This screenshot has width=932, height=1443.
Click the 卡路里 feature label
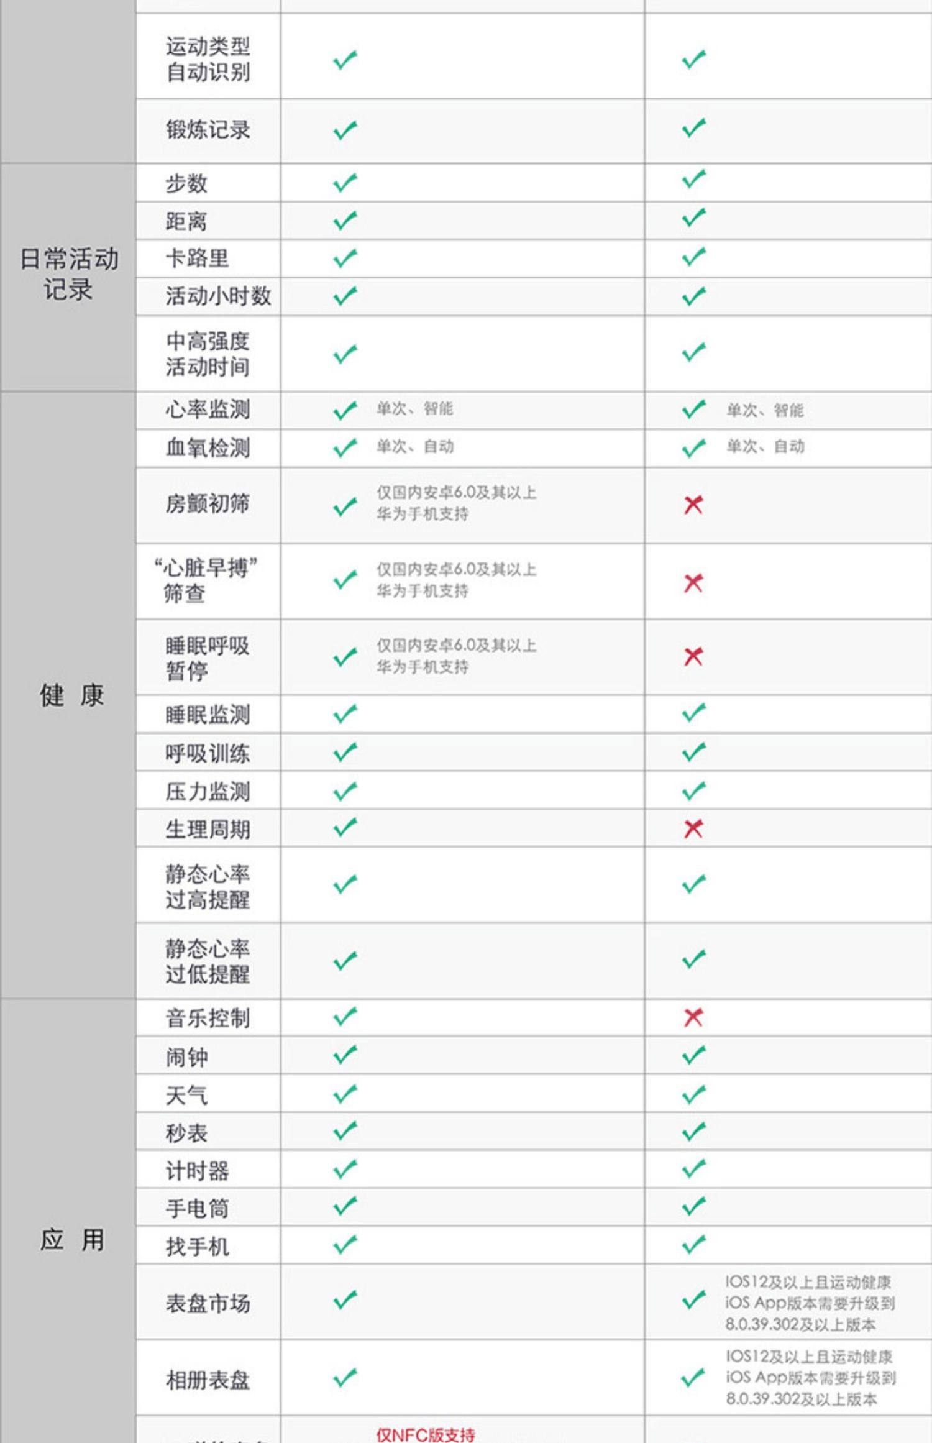[197, 259]
